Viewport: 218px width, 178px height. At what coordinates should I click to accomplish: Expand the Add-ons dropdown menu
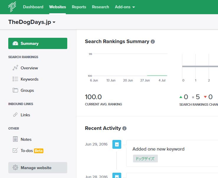(x=125, y=7)
